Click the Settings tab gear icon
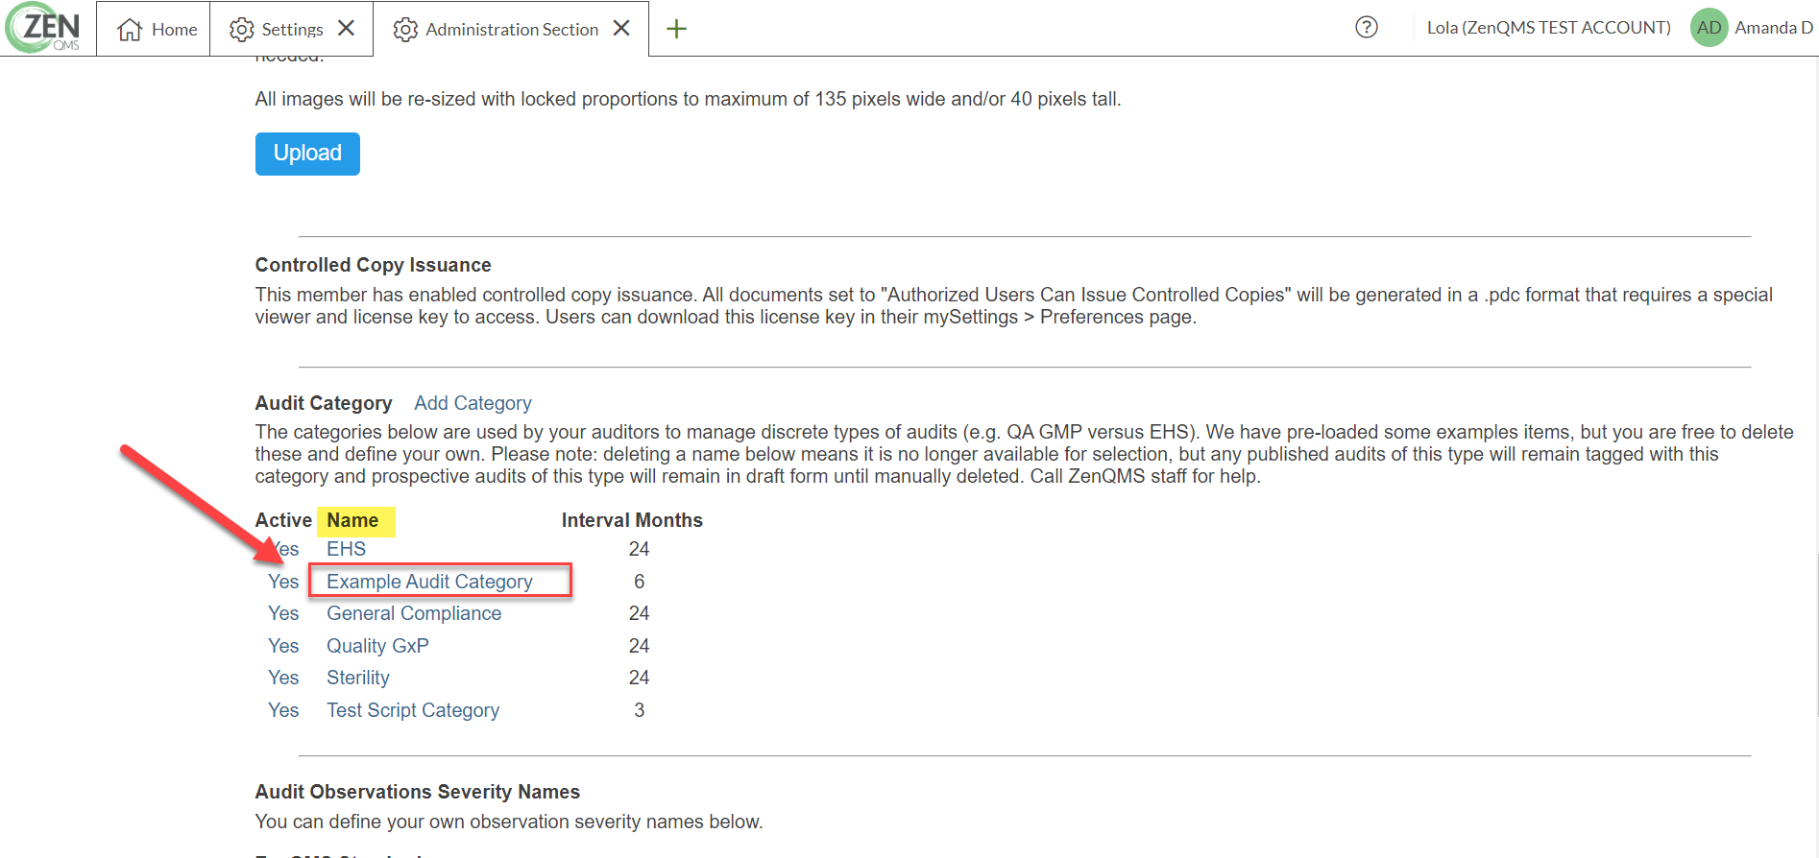 pos(242,30)
